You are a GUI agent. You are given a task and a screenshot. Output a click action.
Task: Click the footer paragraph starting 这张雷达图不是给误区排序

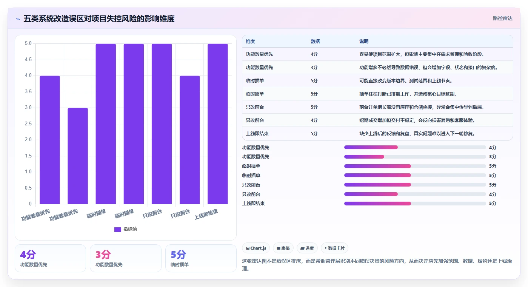[x=377, y=265]
